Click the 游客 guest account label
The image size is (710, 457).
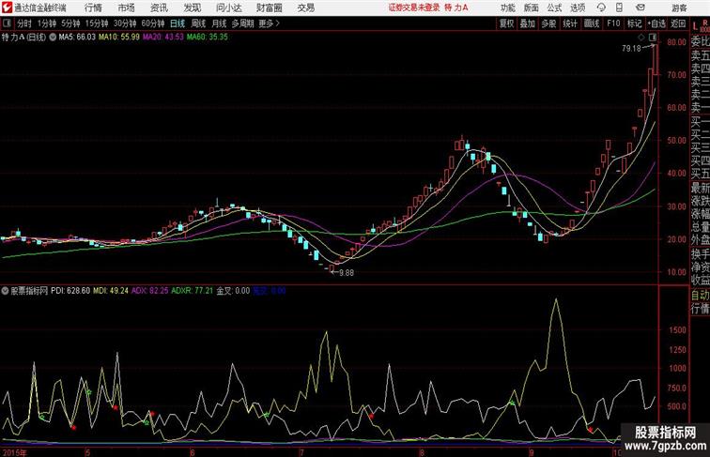(679, 8)
